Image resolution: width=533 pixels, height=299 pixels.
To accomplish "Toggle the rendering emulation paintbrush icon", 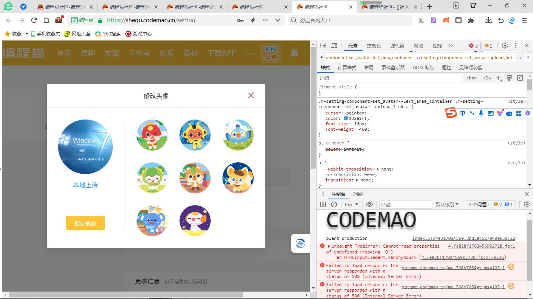I will coord(509,78).
